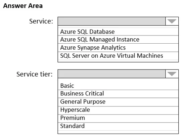
Task: Click the Service label text
Action: coord(41,21)
